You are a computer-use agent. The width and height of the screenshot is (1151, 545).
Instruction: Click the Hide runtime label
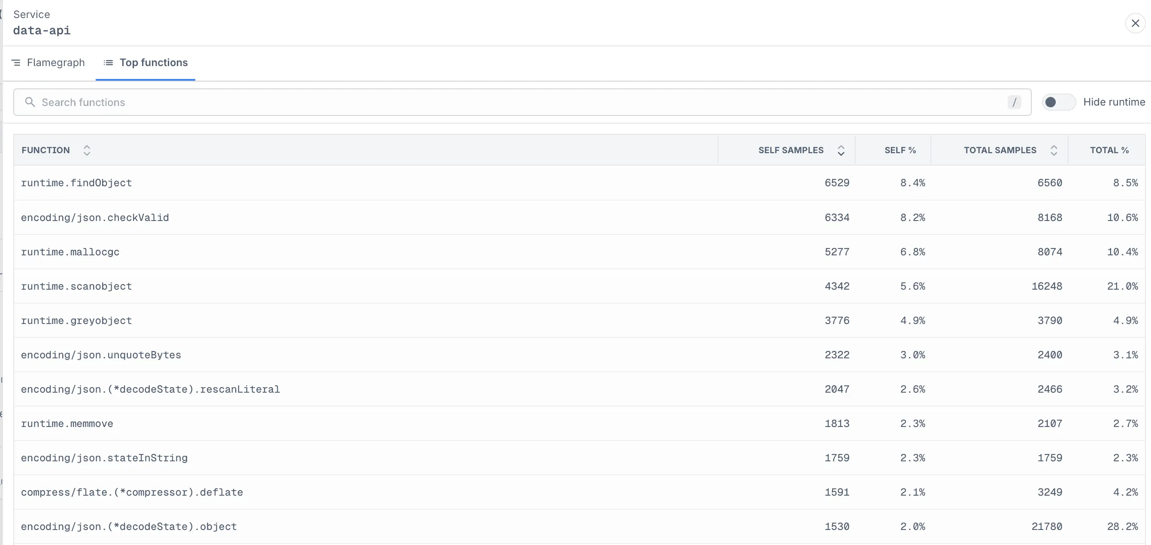pyautogui.click(x=1114, y=102)
